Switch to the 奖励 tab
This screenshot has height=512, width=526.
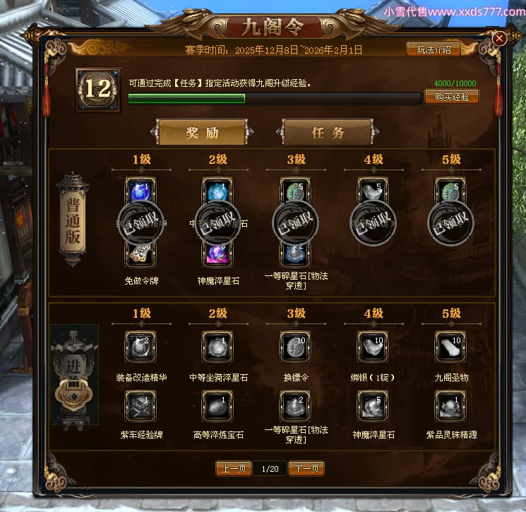click(202, 132)
